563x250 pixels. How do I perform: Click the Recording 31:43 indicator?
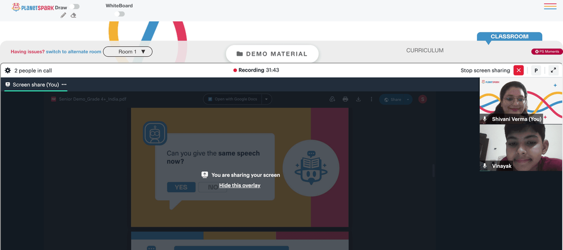click(x=256, y=70)
